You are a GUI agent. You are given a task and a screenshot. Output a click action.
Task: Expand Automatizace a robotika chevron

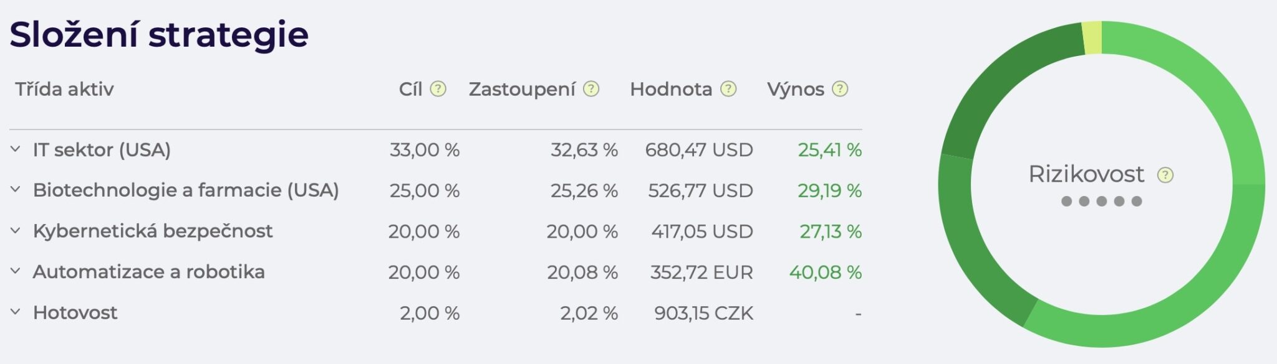[x=16, y=271]
